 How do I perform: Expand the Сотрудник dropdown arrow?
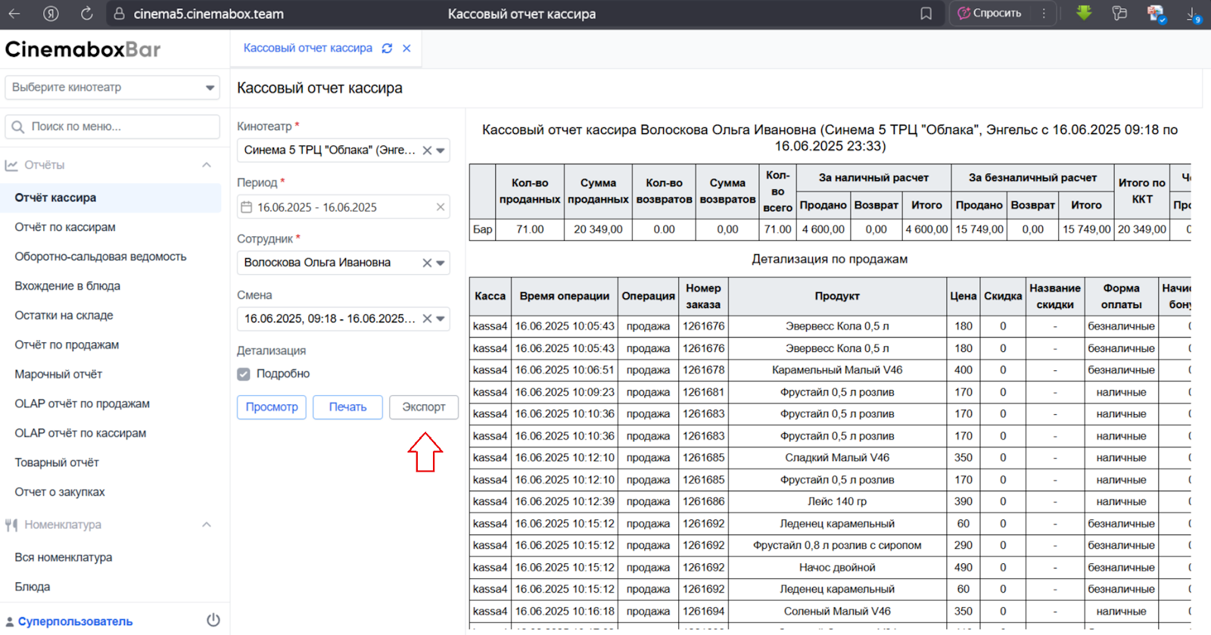[x=441, y=263]
